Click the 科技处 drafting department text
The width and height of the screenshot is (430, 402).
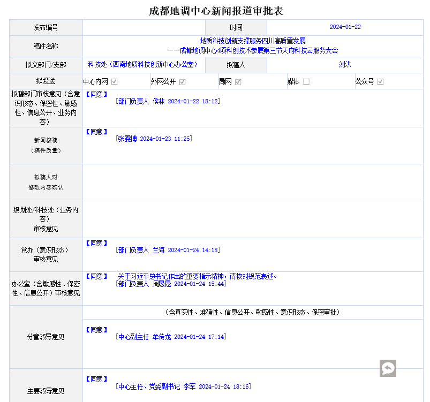(x=143, y=65)
